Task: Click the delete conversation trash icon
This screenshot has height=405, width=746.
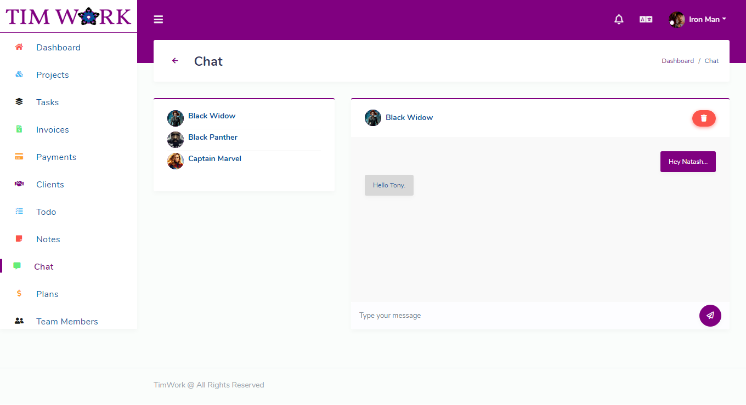Action: [x=704, y=118]
